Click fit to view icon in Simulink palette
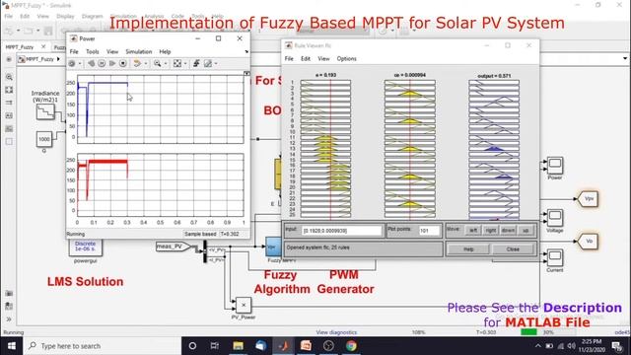Screen dimensions: 631x355 tap(9, 90)
